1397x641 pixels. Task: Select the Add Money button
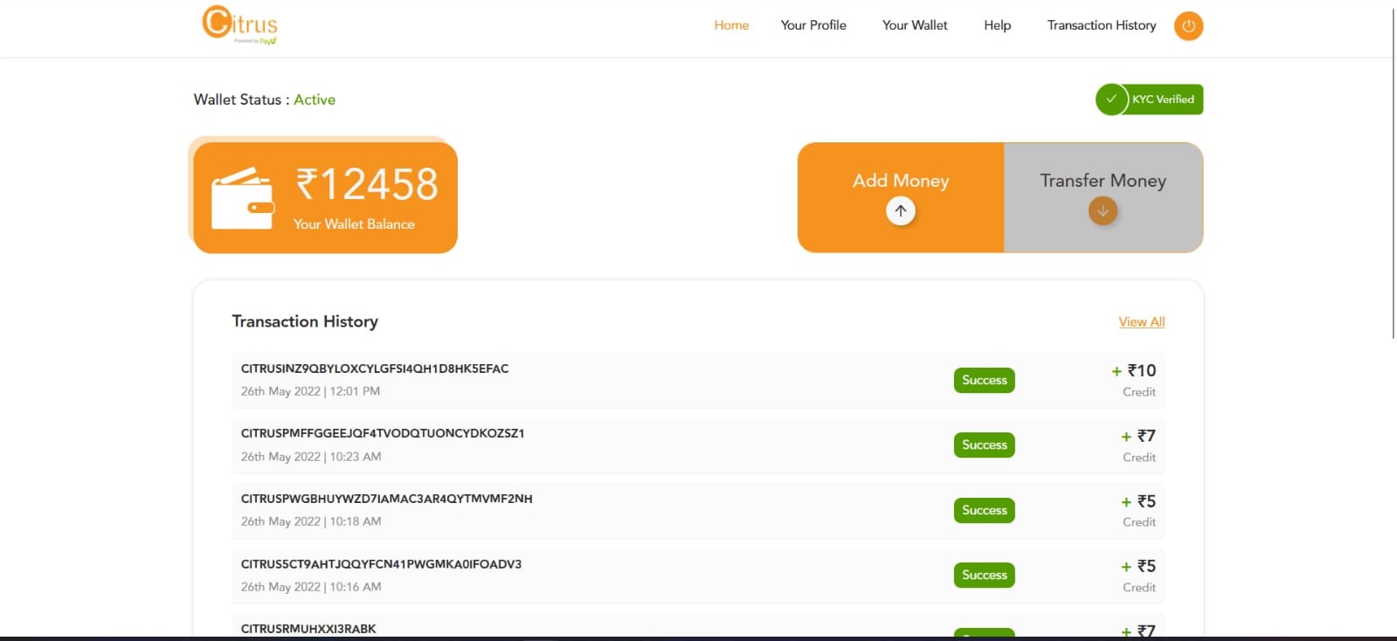(x=901, y=198)
